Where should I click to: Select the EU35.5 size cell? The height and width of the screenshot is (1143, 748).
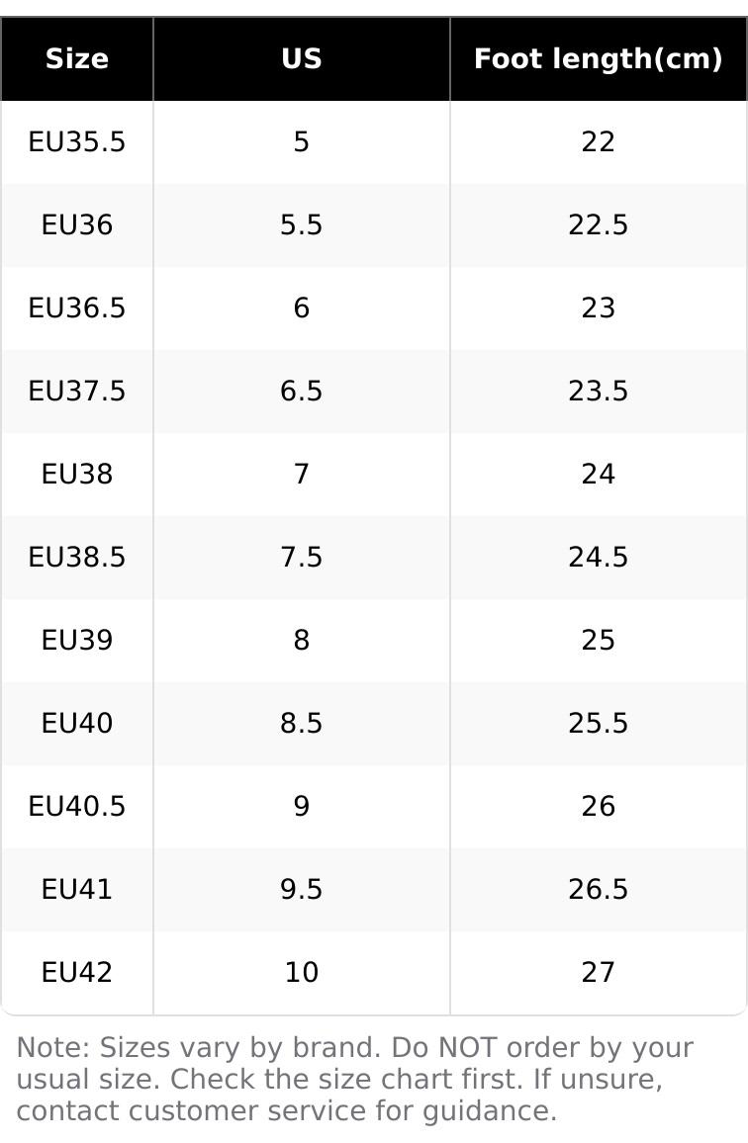77,142
